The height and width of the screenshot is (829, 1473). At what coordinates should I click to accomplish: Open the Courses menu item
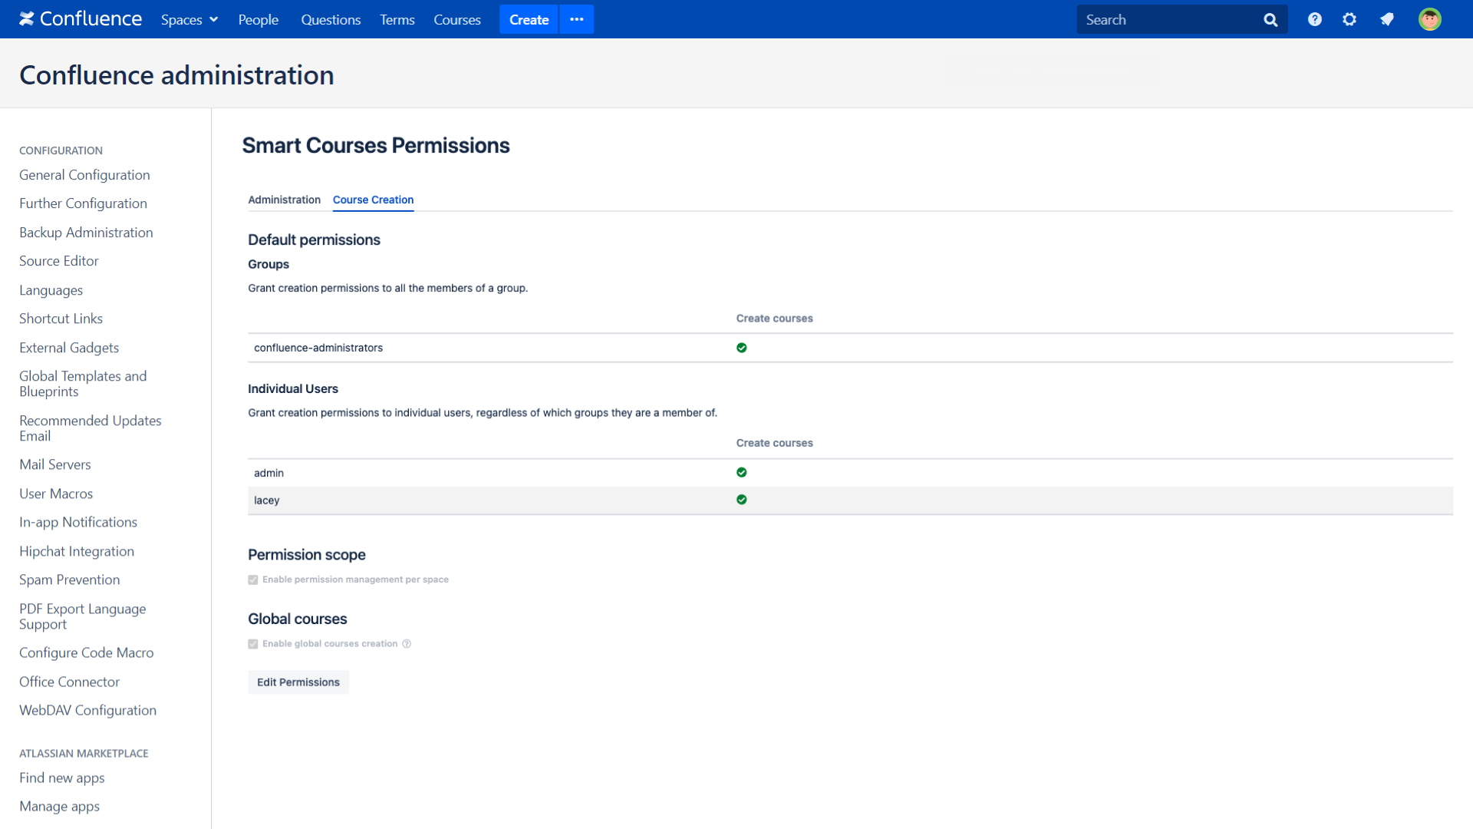(x=457, y=20)
